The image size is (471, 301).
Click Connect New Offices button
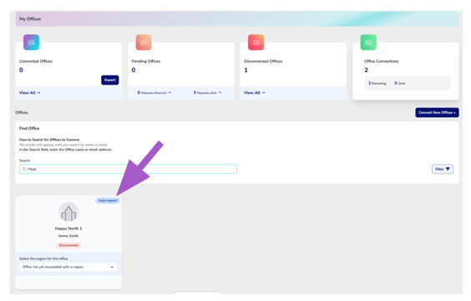pos(437,113)
